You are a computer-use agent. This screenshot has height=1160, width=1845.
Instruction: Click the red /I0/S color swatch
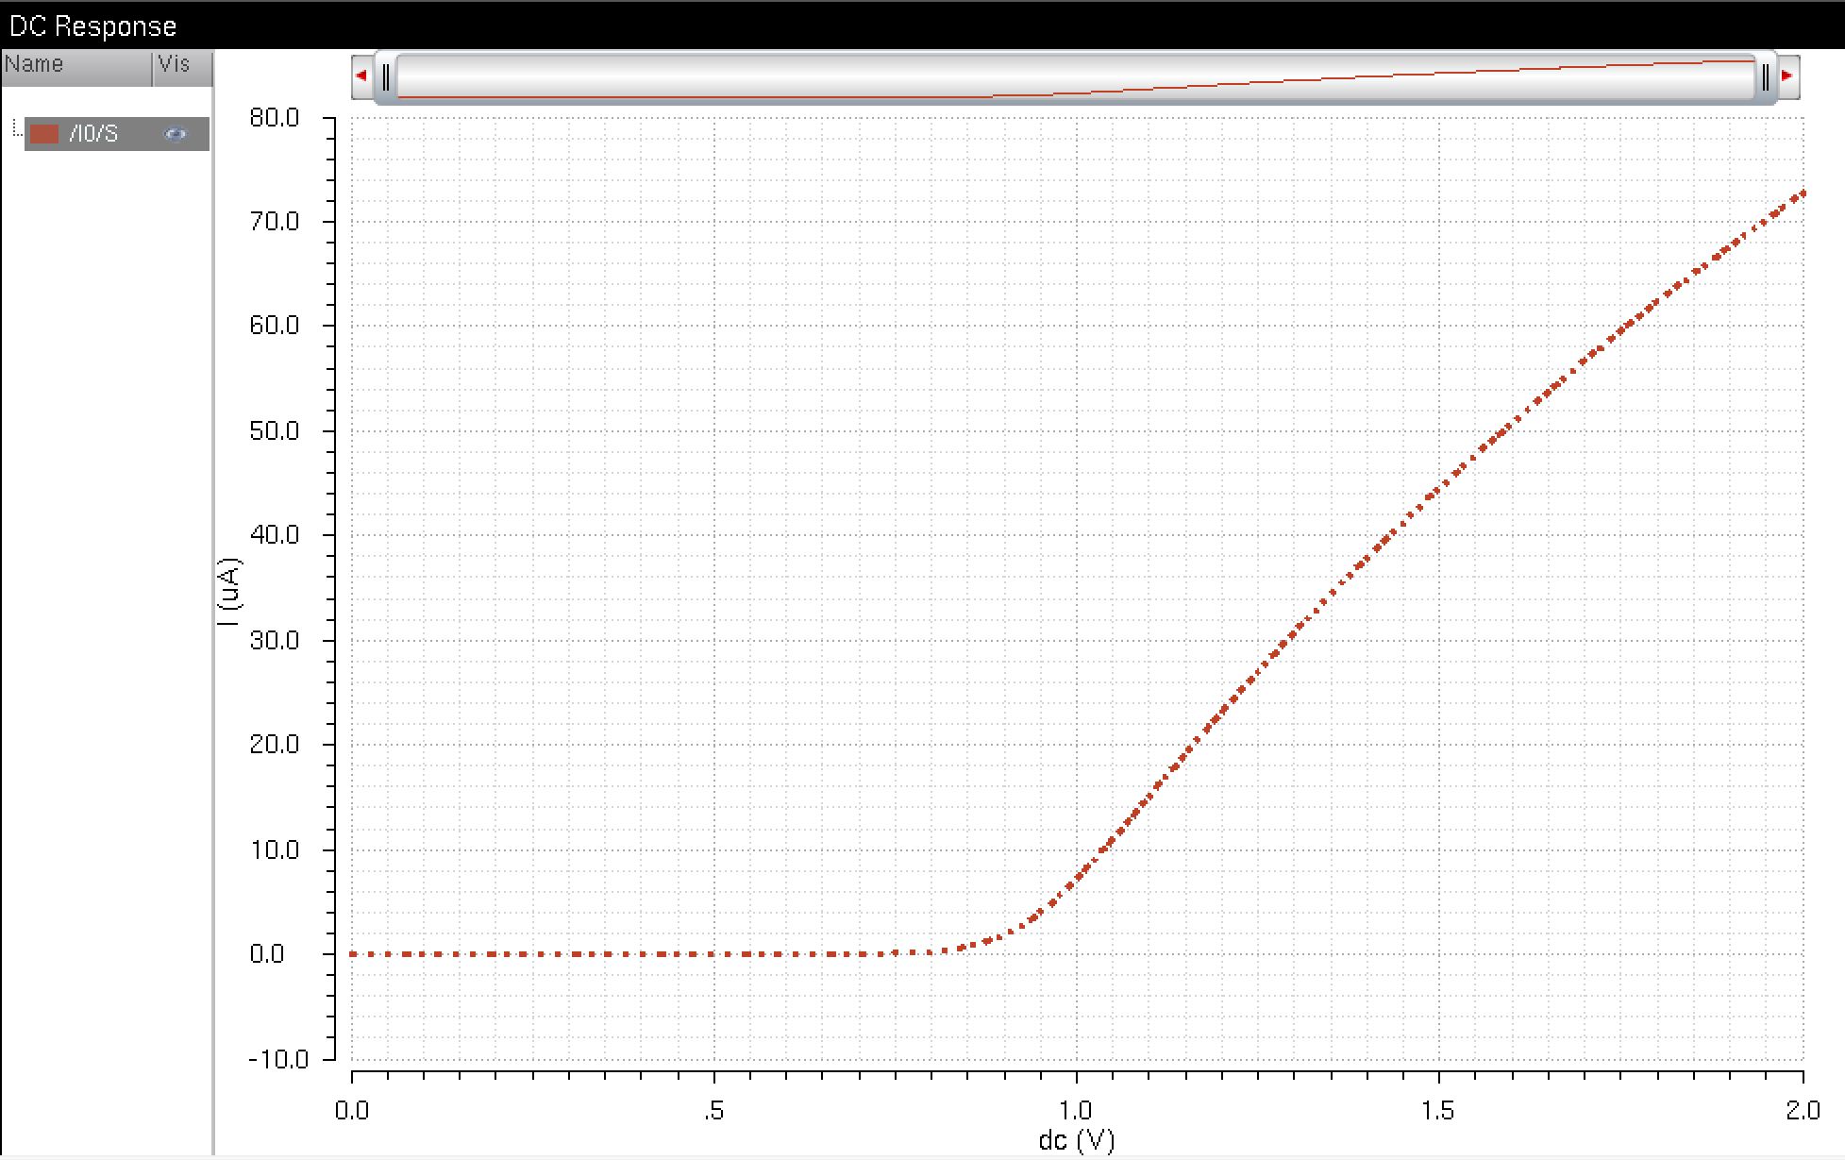click(x=44, y=134)
